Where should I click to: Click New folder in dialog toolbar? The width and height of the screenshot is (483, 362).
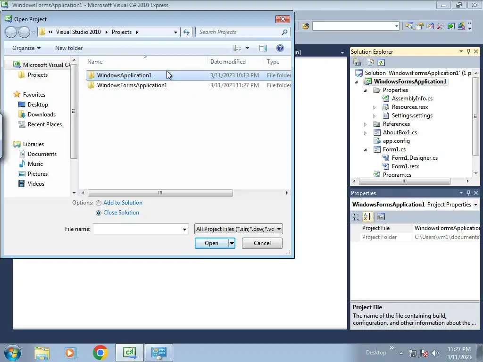click(69, 48)
